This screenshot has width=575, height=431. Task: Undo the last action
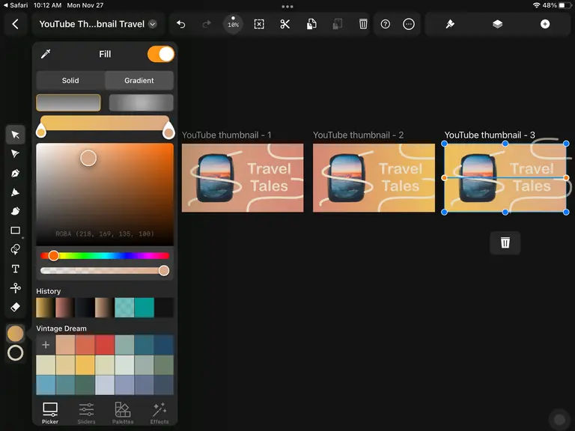pyautogui.click(x=180, y=24)
